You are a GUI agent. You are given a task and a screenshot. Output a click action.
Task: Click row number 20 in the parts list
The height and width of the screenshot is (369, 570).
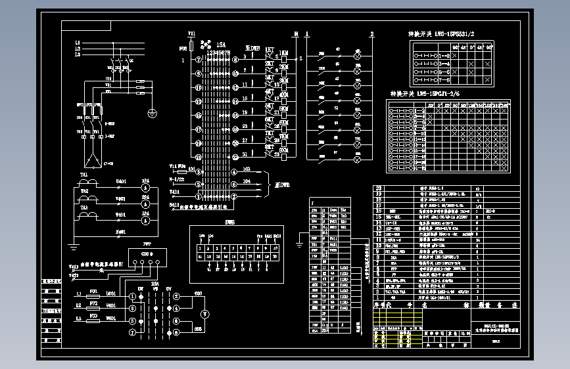[x=379, y=188]
